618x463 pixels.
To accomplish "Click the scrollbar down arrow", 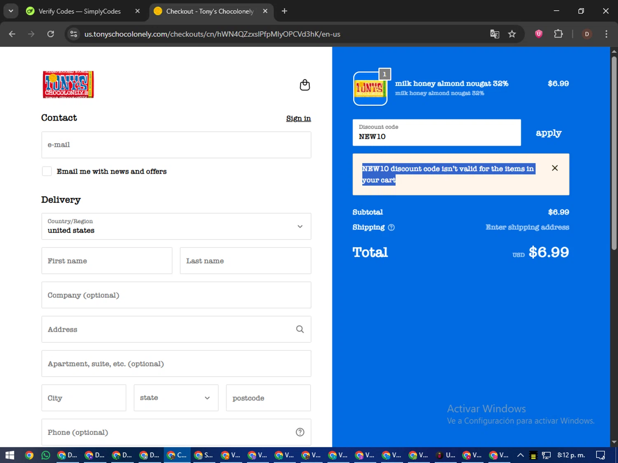I will tap(614, 442).
